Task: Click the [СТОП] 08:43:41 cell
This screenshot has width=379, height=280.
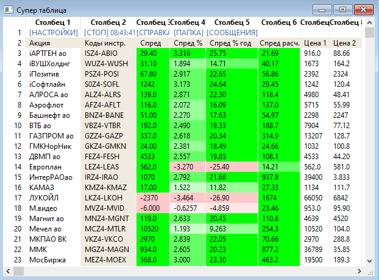Action: click(109, 33)
